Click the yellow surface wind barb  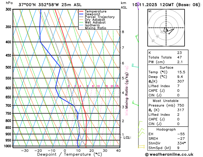[141, 147]
